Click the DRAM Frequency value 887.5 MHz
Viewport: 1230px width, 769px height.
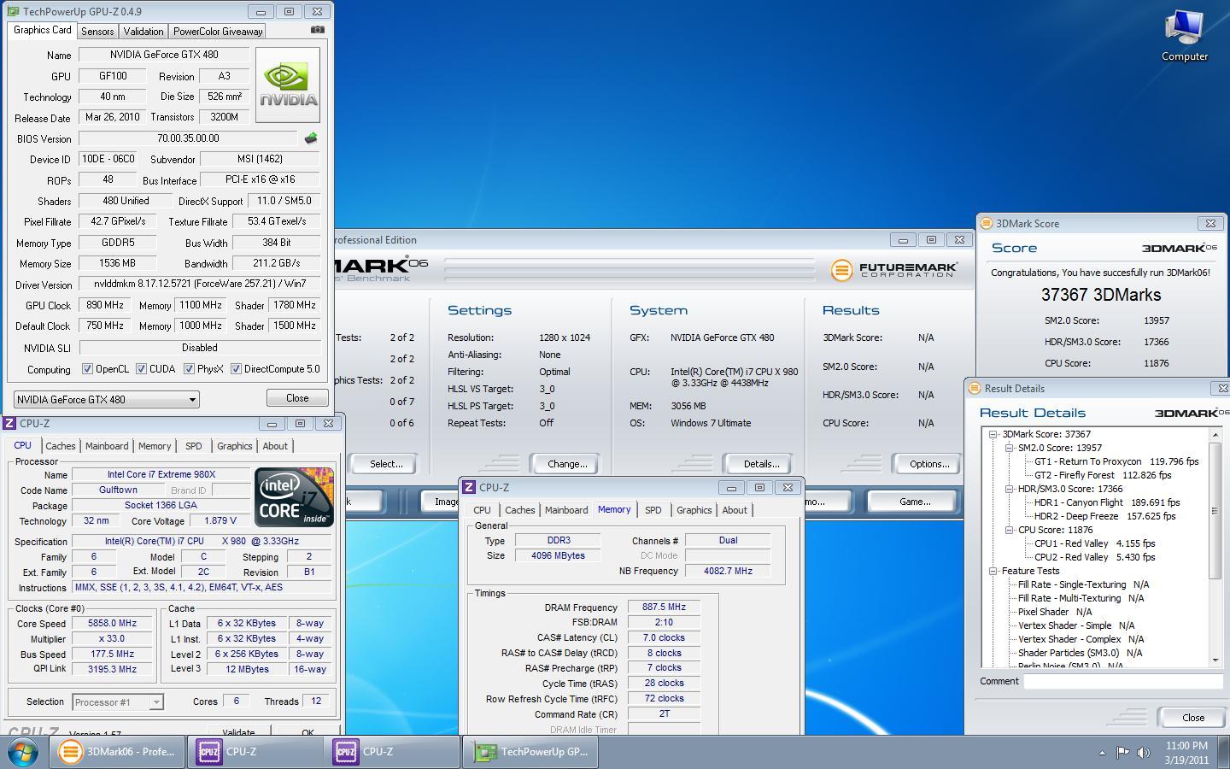(x=664, y=608)
